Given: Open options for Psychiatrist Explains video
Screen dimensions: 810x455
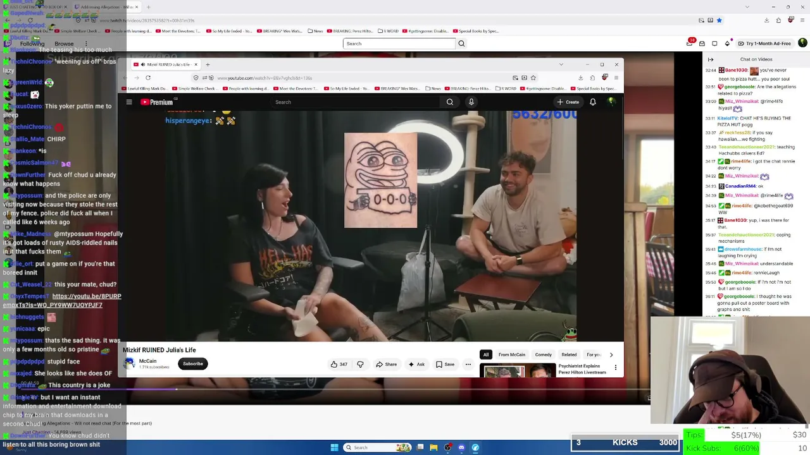Looking at the screenshot, I should click(616, 367).
